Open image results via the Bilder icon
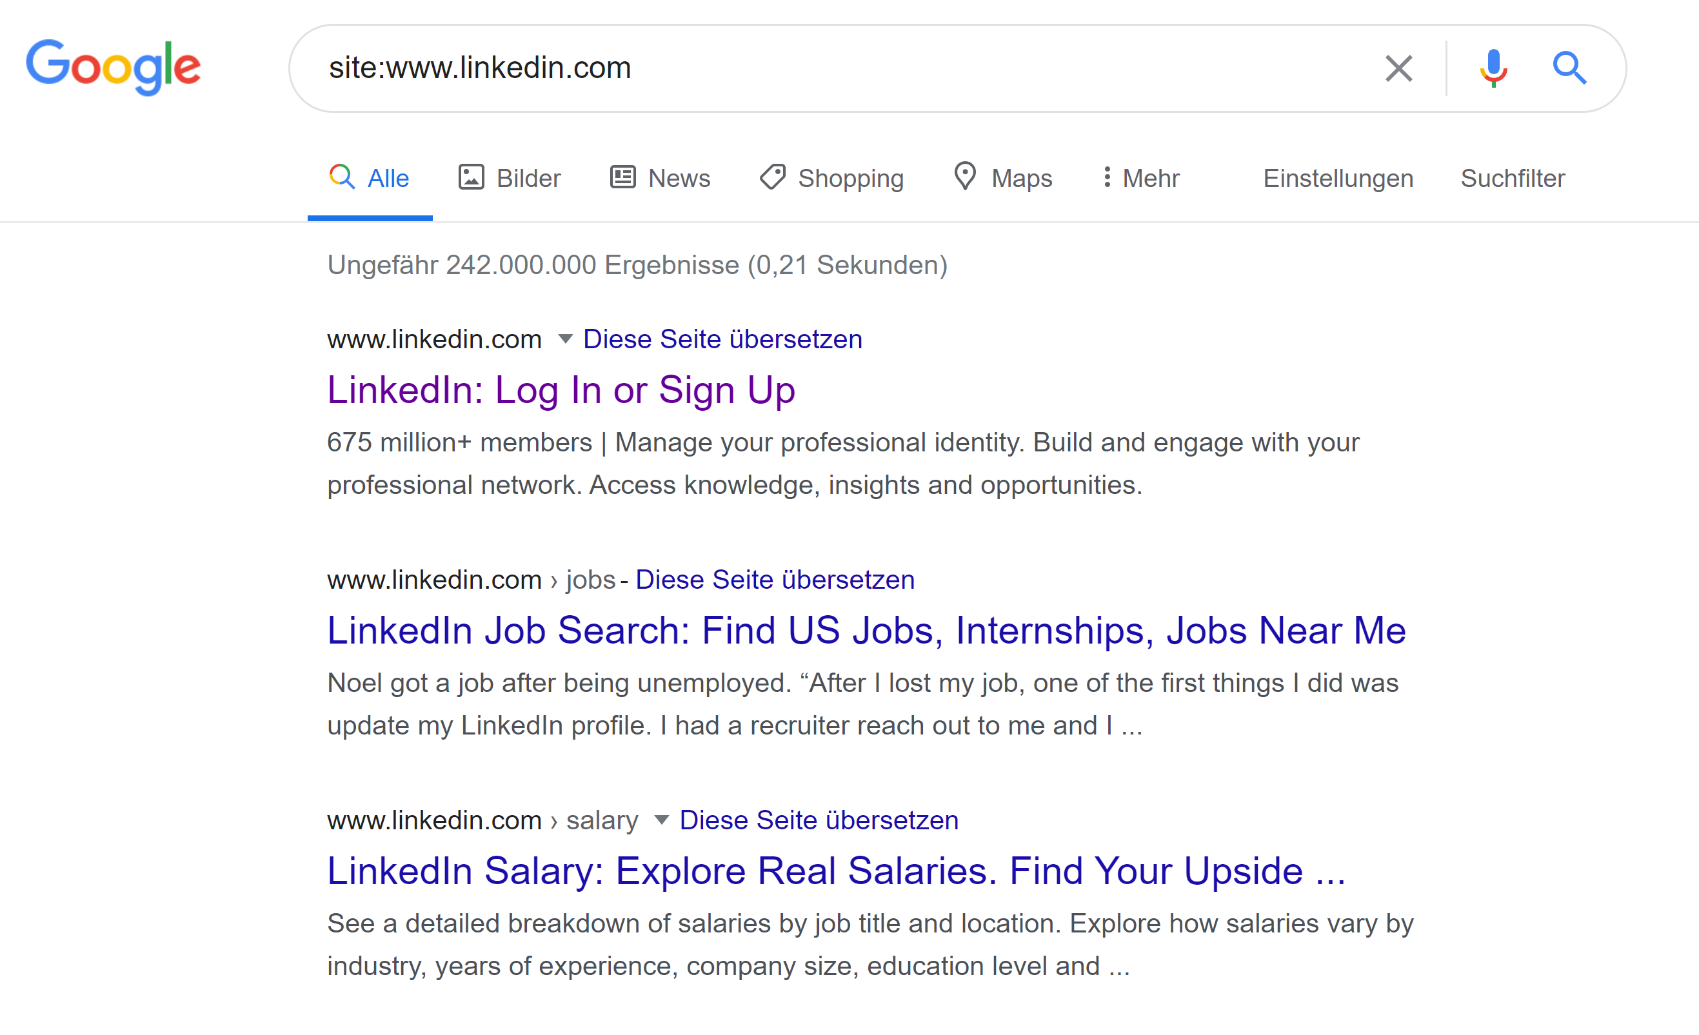1699x1035 pixels. coord(472,177)
